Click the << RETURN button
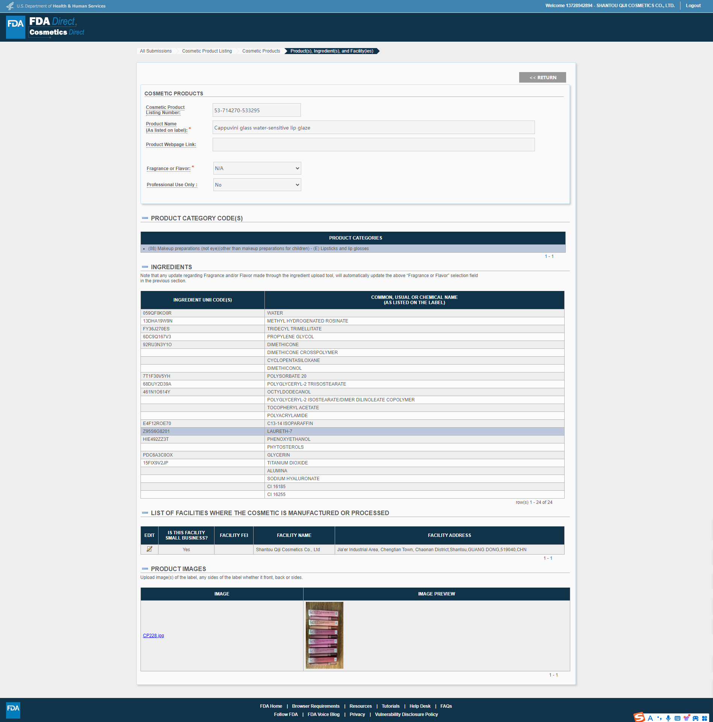Image resolution: width=713 pixels, height=722 pixels. (542, 77)
